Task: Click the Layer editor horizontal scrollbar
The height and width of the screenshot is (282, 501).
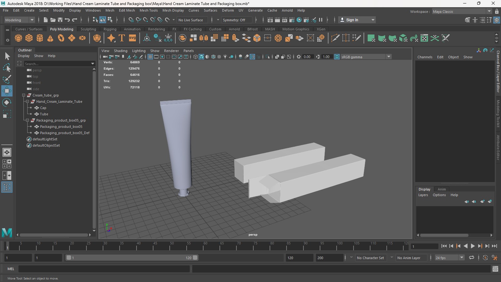Action: tap(444, 235)
